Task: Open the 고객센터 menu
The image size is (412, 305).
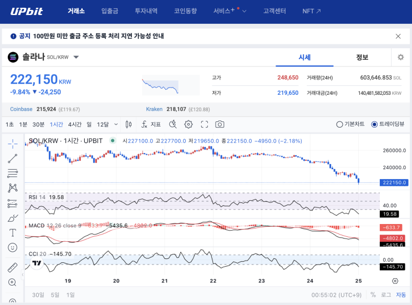Action: coord(274,11)
